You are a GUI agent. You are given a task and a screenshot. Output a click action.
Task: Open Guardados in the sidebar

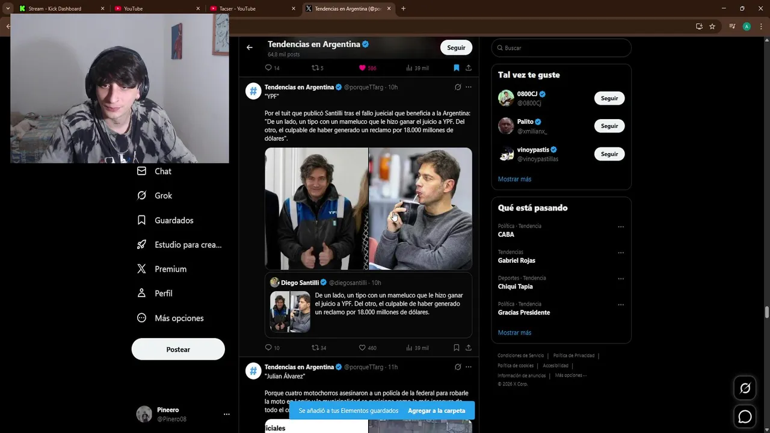point(165,220)
